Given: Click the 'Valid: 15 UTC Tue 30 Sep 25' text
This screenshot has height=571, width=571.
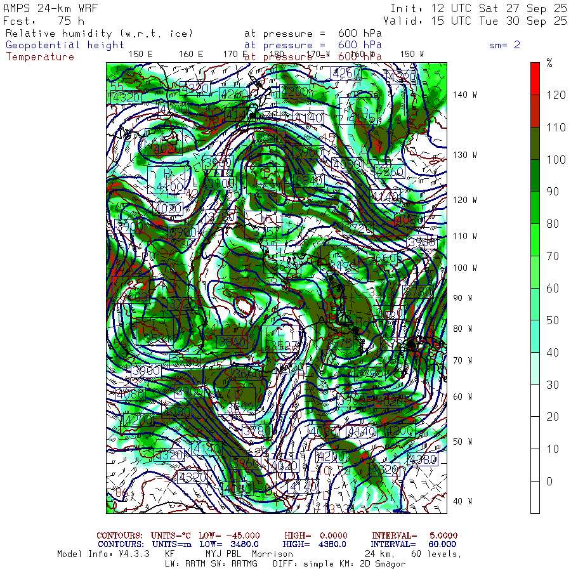Looking at the screenshot, I should point(475,21).
